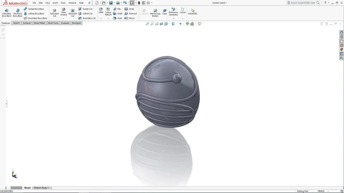The width and height of the screenshot is (344, 193).
Task: Open the Evaluate tab
Action: (x=65, y=23)
